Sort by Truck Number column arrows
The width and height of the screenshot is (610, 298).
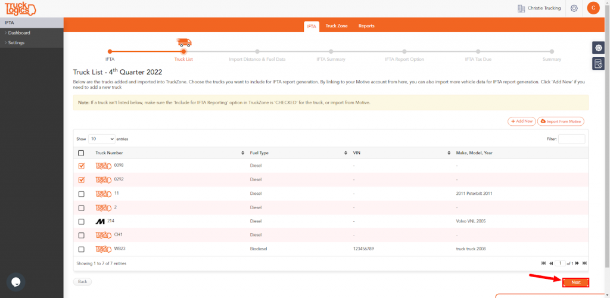pyautogui.click(x=243, y=153)
